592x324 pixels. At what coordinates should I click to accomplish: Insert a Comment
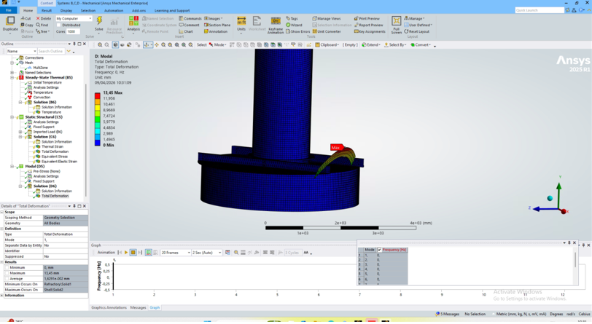point(189,25)
